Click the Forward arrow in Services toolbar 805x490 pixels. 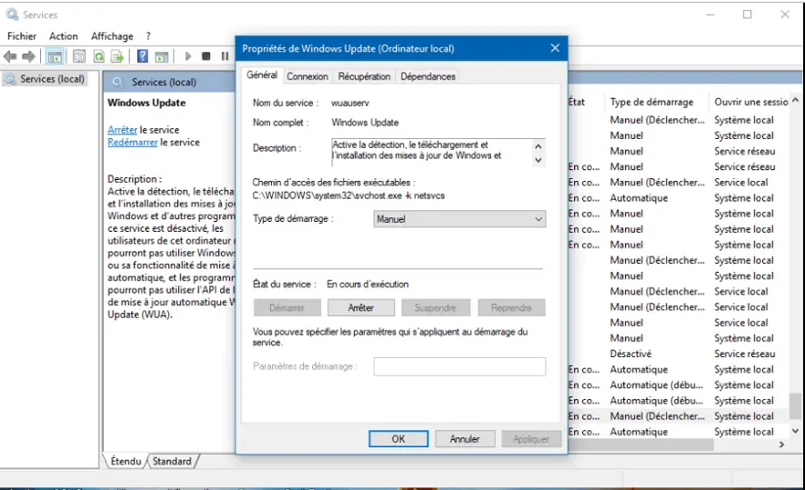coord(29,56)
